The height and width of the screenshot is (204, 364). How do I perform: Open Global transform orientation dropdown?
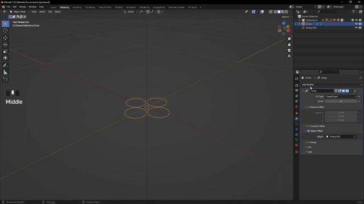pyautogui.click(x=131, y=11)
